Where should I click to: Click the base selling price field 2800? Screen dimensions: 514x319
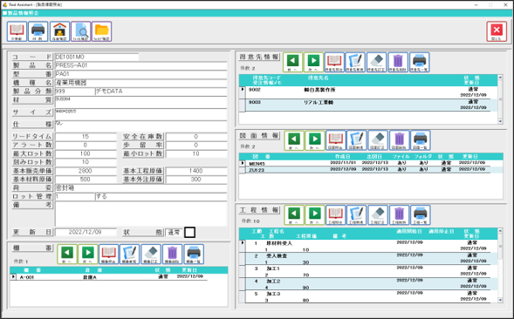(86, 171)
